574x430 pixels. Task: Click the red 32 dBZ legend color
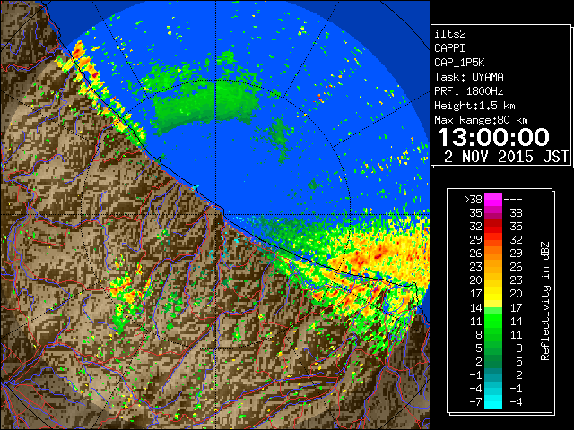[493, 227]
